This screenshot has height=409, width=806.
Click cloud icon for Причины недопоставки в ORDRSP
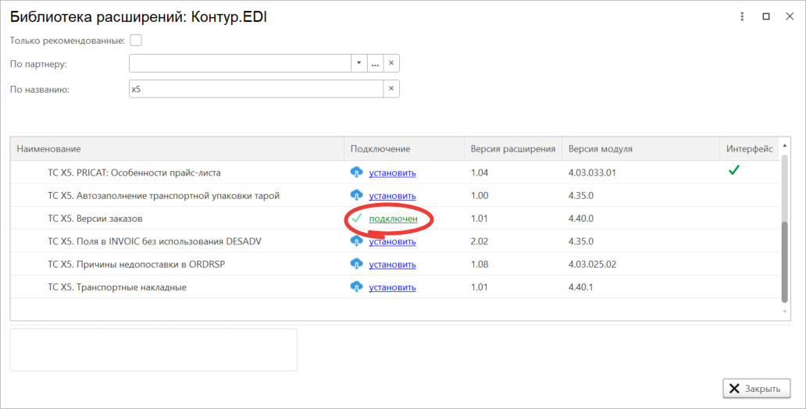coord(356,264)
